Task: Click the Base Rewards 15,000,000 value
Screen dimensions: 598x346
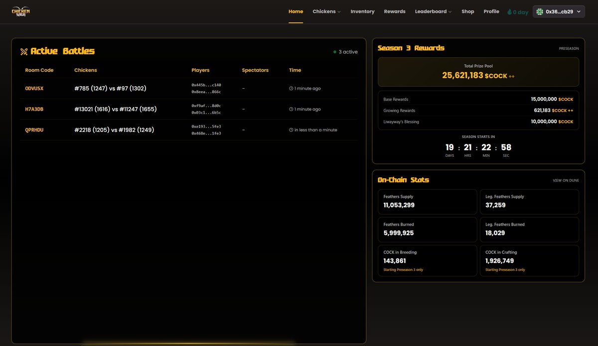Action: [x=544, y=100]
